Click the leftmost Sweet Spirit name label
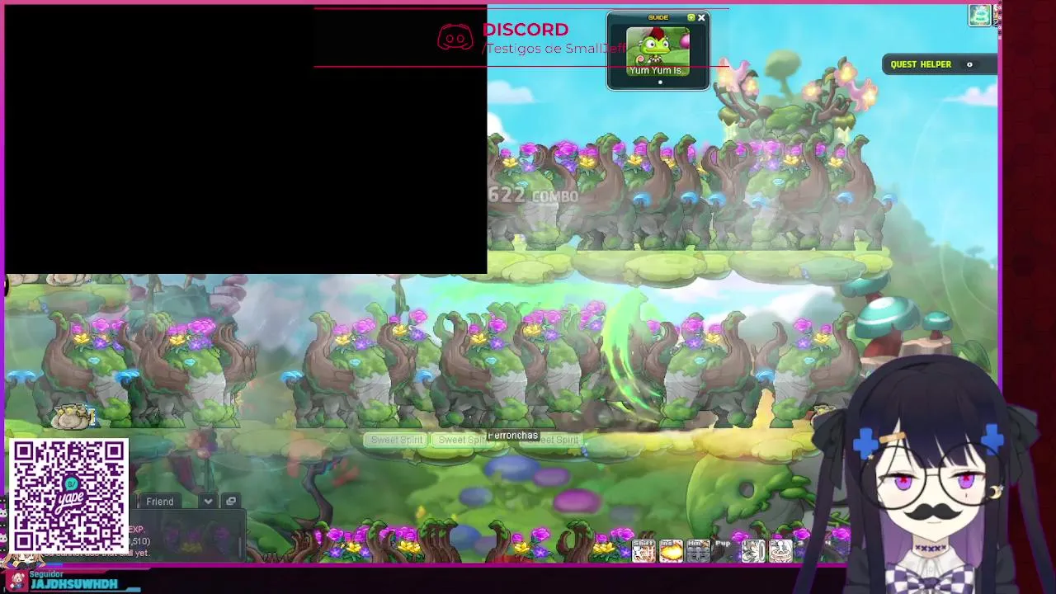The image size is (1056, 594). (397, 440)
